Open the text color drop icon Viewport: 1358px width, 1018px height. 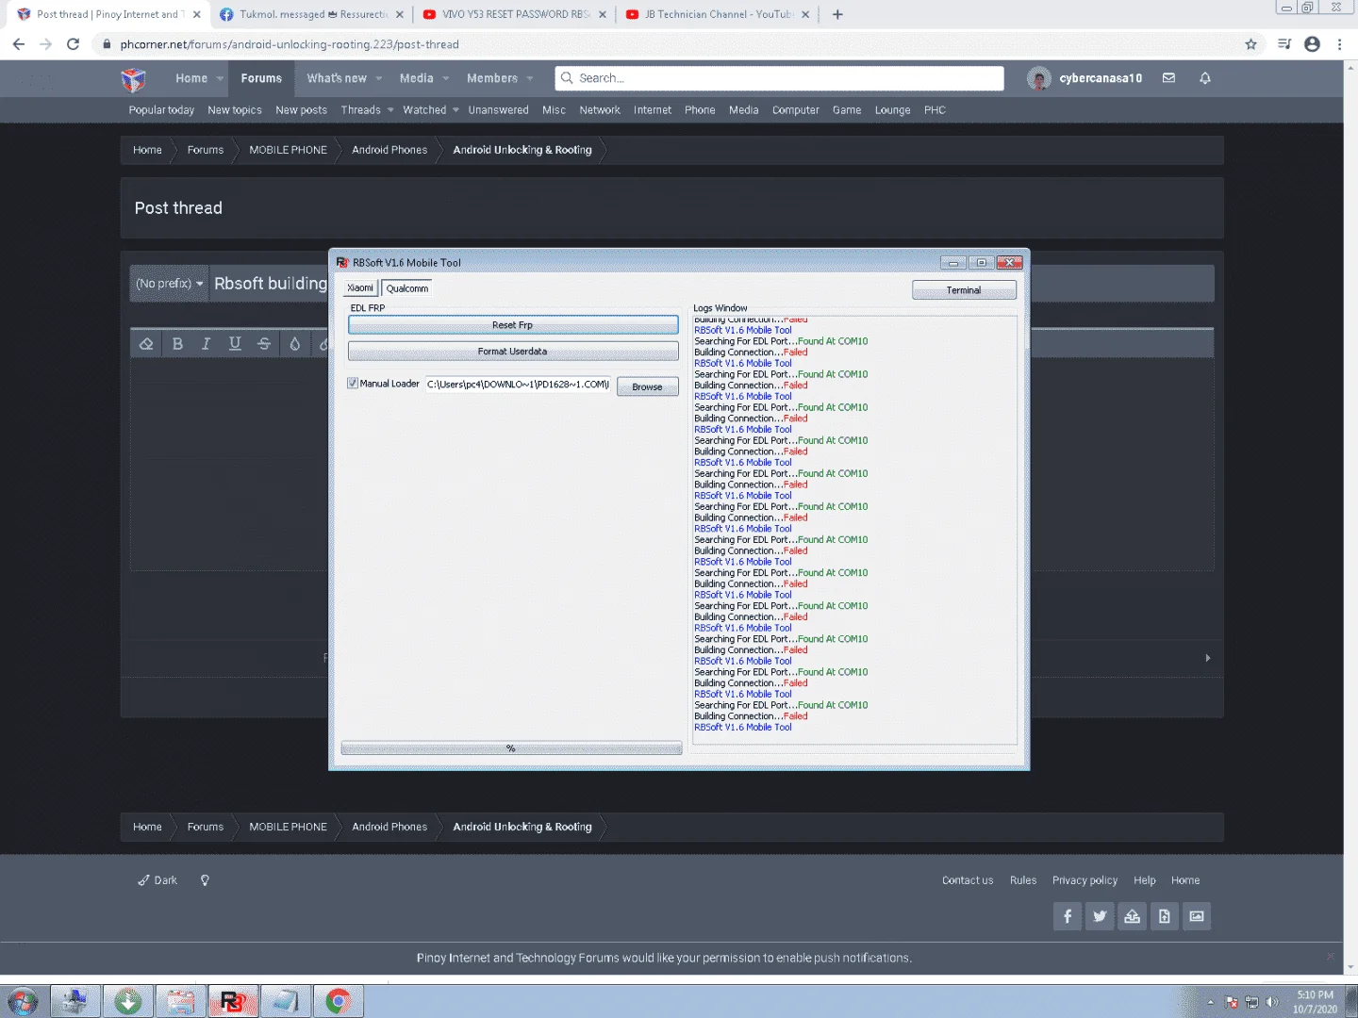pos(295,344)
